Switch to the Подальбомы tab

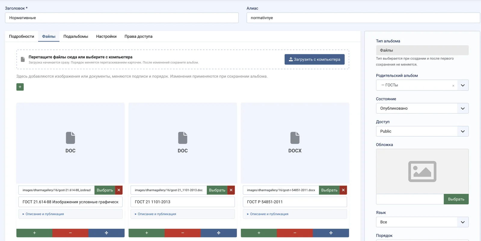point(76,36)
